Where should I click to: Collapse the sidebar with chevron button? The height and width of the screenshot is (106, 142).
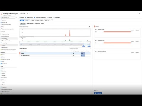pos(17,18)
